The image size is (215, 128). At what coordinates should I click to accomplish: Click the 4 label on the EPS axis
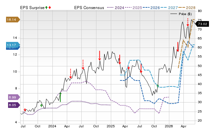[16, 122]
